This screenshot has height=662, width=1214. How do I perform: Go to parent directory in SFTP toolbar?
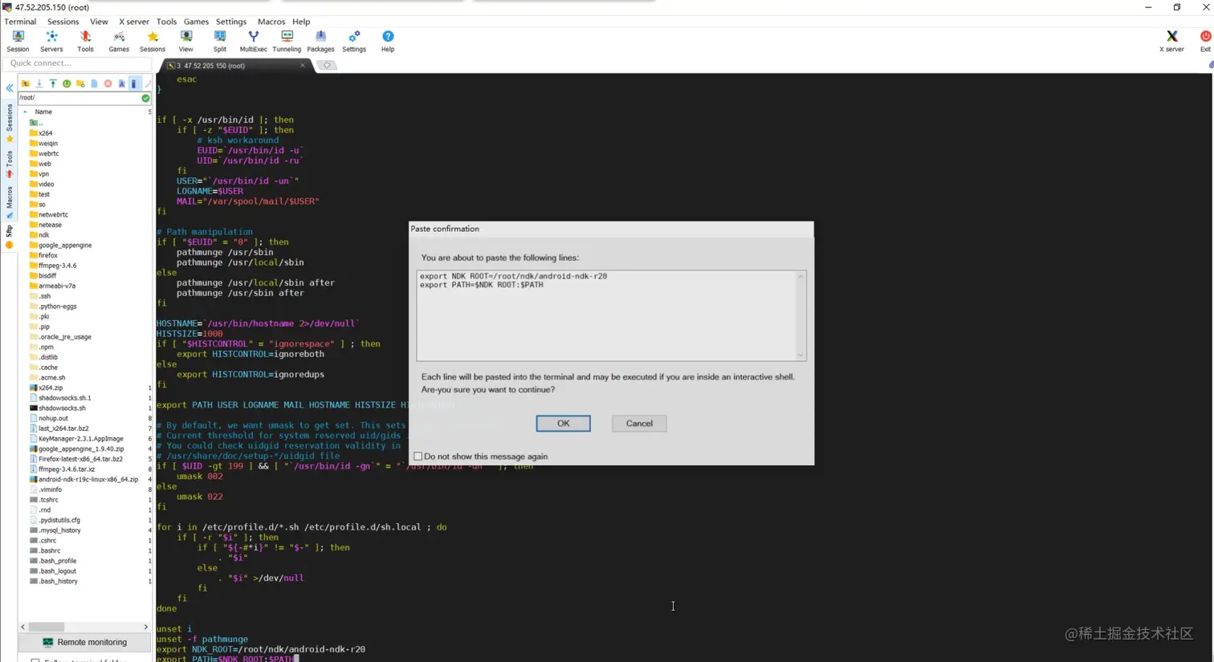click(26, 83)
